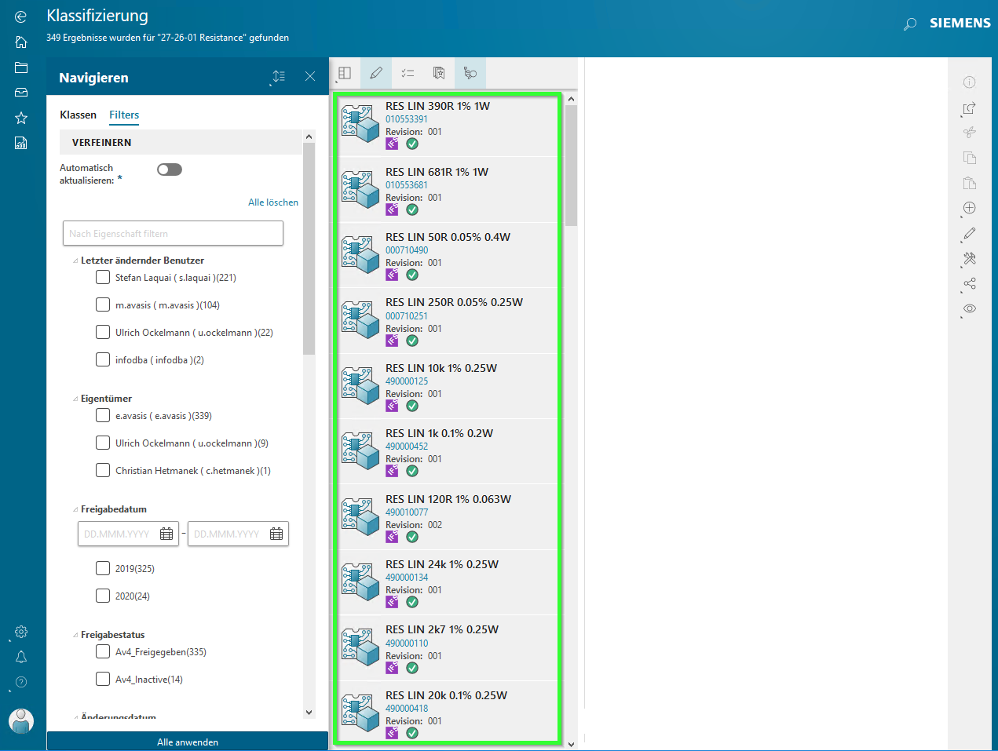Open the favorites star in sidebar
Screen dimensions: 998x751
21,118
